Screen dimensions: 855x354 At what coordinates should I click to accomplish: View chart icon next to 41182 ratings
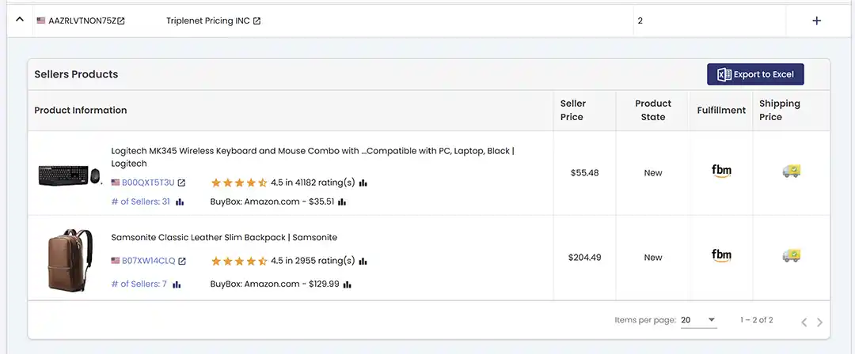(363, 183)
